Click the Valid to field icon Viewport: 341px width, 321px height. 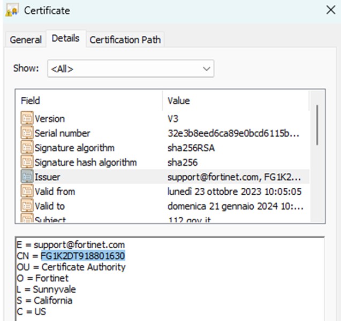(27, 205)
